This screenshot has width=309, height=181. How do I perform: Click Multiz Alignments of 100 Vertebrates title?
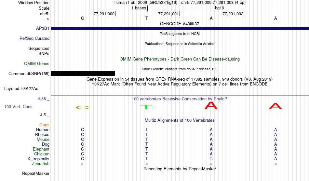click(180, 120)
